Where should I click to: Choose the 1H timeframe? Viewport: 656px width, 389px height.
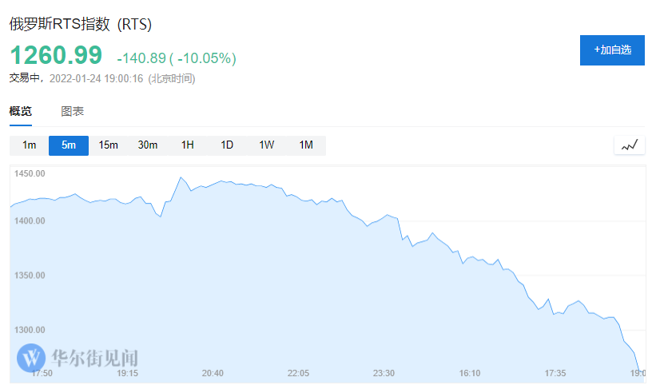[x=188, y=145]
